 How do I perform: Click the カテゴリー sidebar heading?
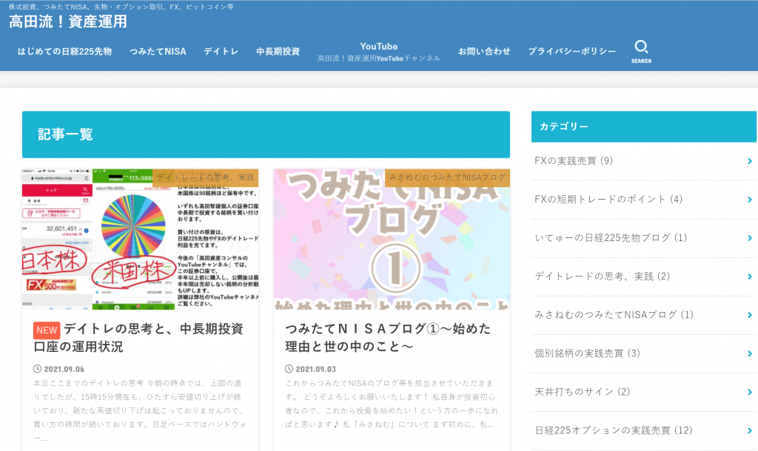[563, 126]
